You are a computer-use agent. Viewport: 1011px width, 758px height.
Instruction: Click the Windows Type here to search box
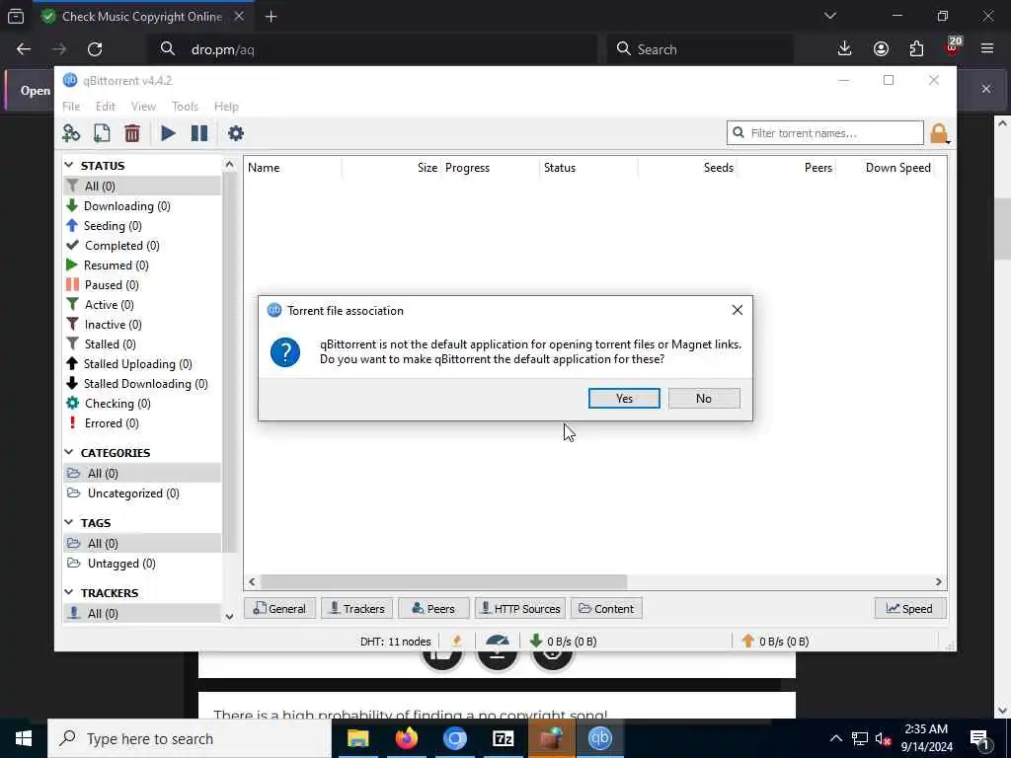coord(190,738)
